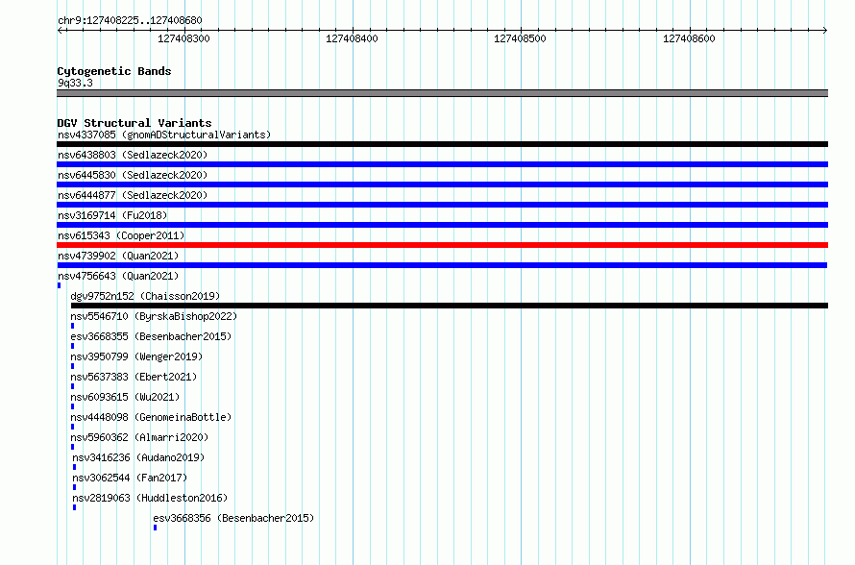Click the esv3668355 (Besenbacher2015) blue marker
This screenshot has width=855, height=565.
(x=72, y=346)
